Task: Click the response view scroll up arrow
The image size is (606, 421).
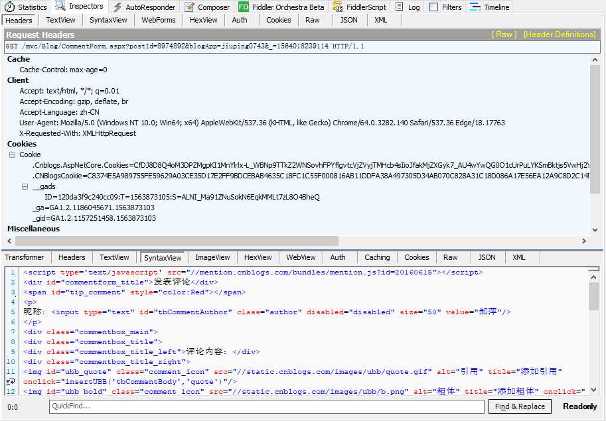Action: point(593,277)
